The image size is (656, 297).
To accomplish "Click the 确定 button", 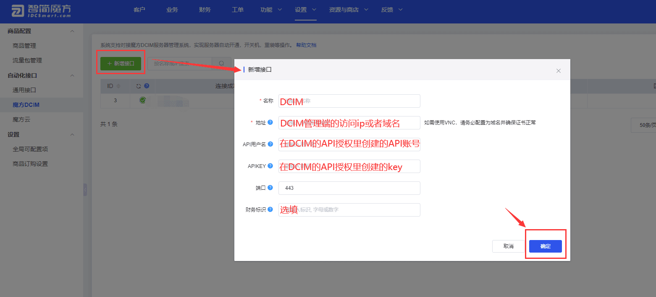I will pyautogui.click(x=546, y=246).
